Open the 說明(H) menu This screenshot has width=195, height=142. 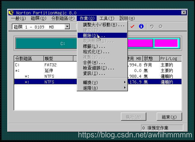127,19
